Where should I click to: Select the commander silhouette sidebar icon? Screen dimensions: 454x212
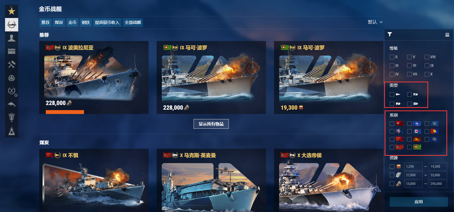tap(12, 38)
